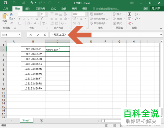The width and height of the screenshot is (164, 128).
Task: Toggle Wrap Text icon in alignment group
Action: click(66, 14)
